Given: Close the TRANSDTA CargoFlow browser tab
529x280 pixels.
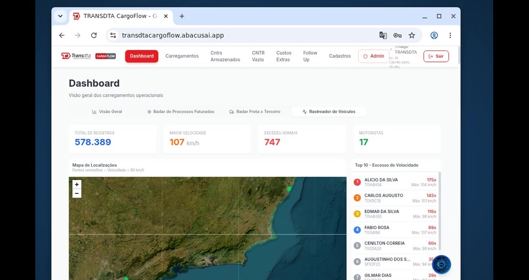Looking at the screenshot, I should (x=166, y=16).
